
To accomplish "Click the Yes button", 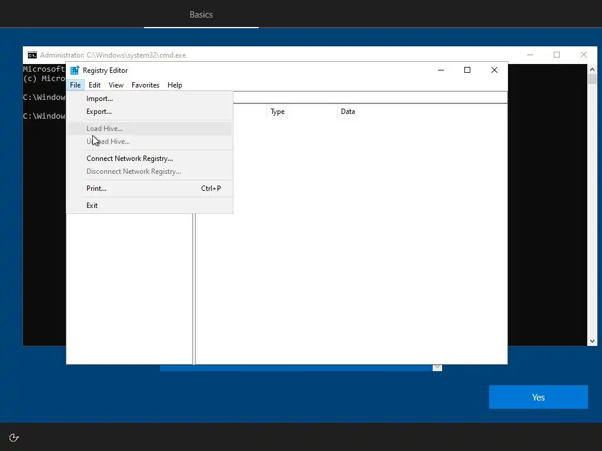I will [539, 397].
